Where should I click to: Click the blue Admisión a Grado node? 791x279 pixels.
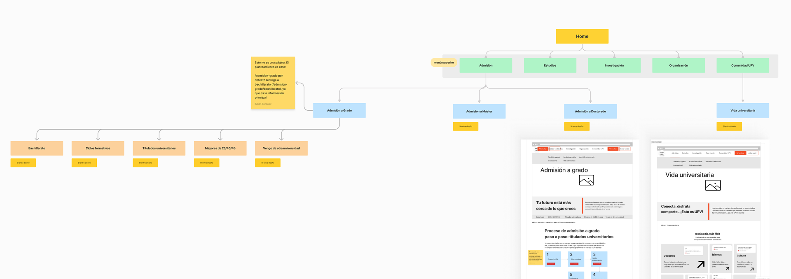pyautogui.click(x=339, y=110)
